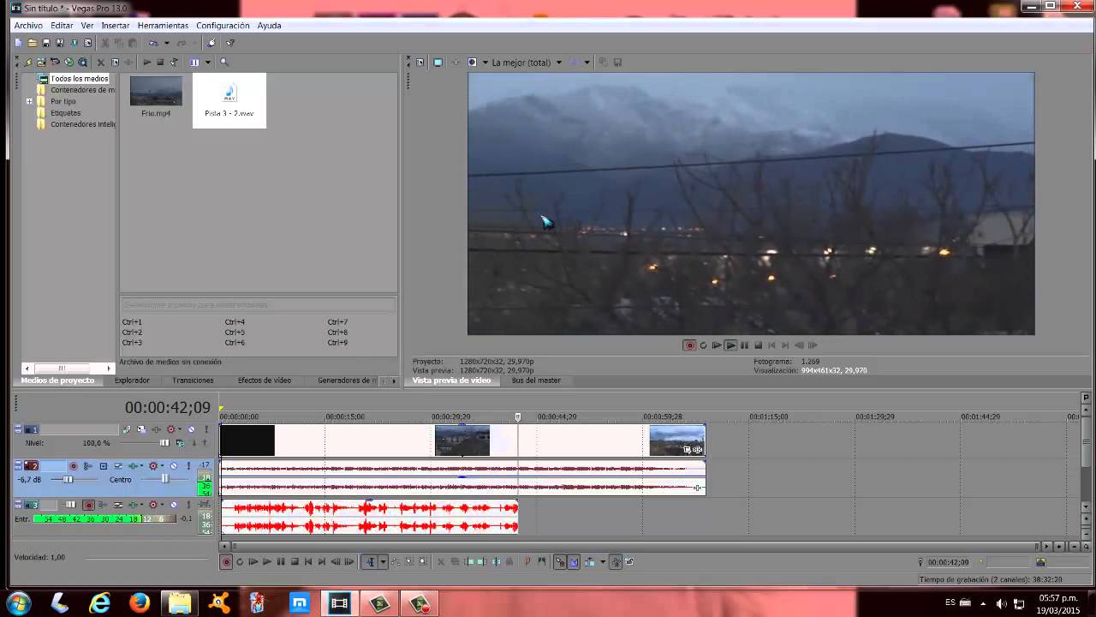Viewport: 1096px width, 617px height.
Task: Toggle solo on audio track 2
Action: [188, 466]
